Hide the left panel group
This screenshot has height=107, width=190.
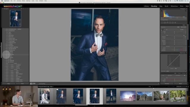1,46
